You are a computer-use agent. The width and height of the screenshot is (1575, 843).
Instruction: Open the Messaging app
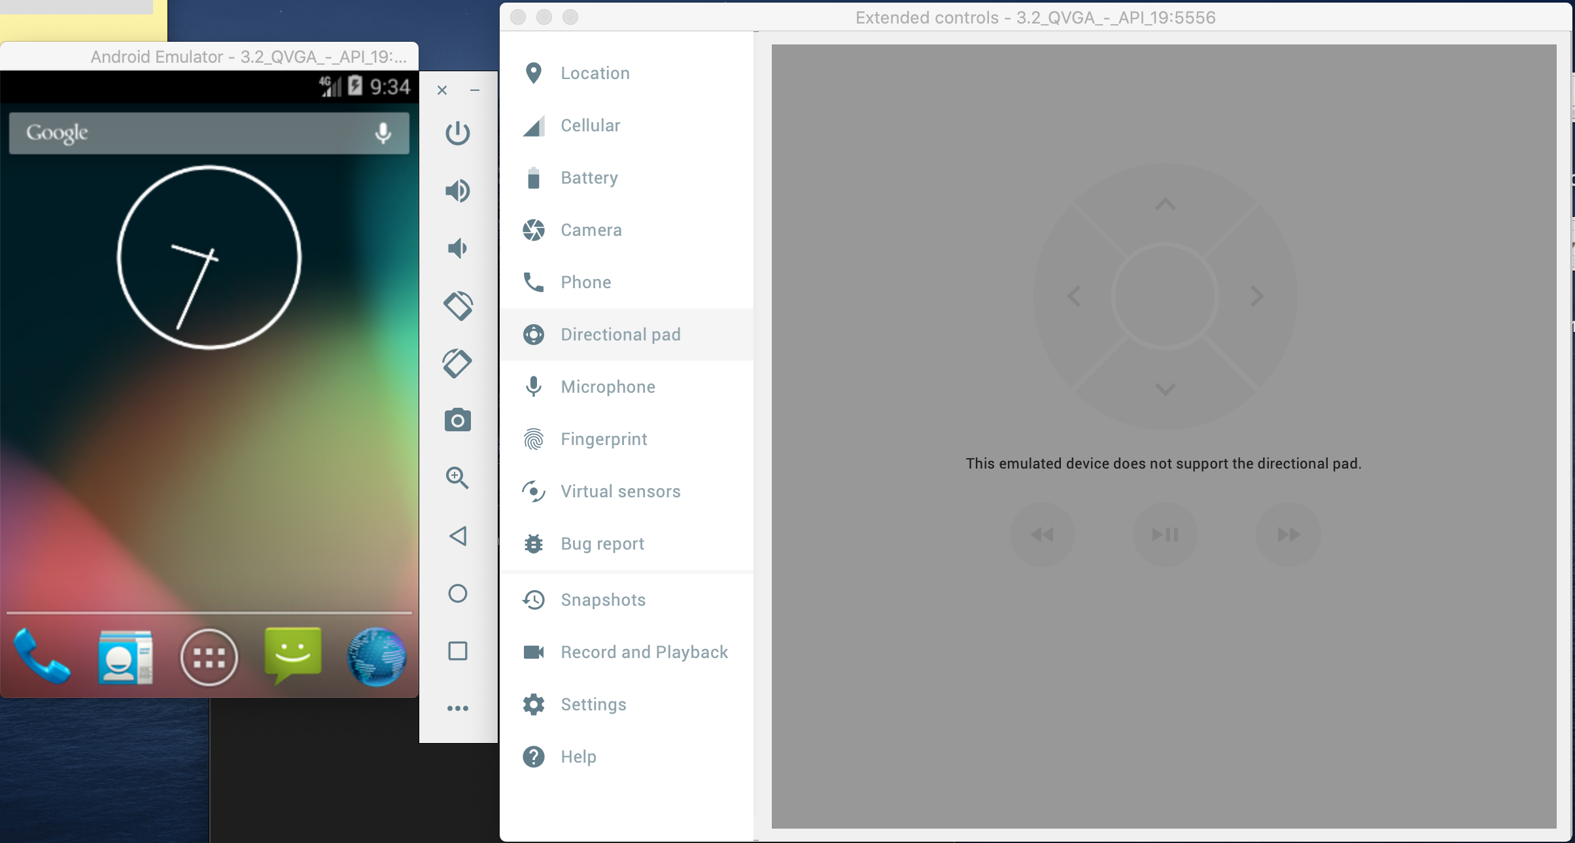coord(292,658)
